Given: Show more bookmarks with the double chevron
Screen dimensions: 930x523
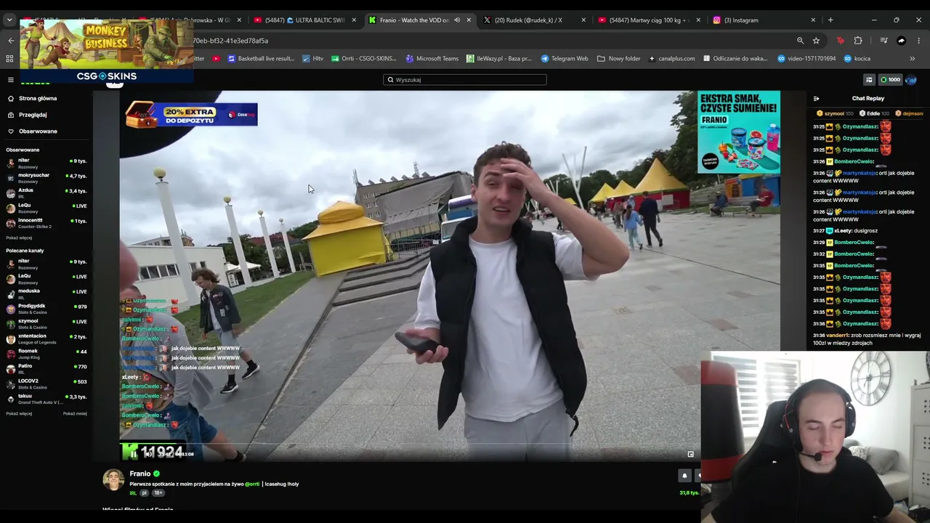Looking at the screenshot, I should click(x=913, y=59).
